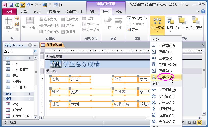
Task: Click the 窗体页眉 form header section bar
Action: click(98, 57)
